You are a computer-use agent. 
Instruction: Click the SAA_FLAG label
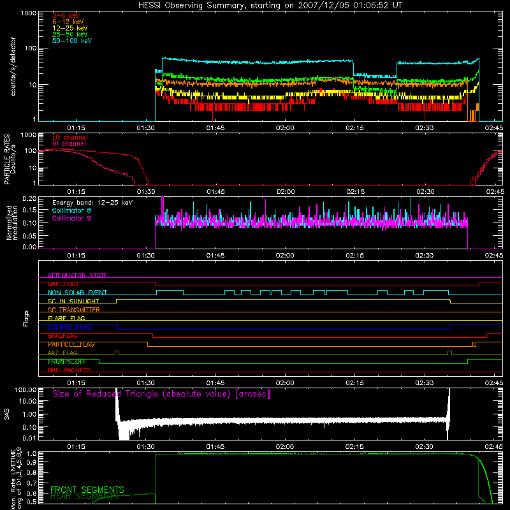pyautogui.click(x=62, y=336)
